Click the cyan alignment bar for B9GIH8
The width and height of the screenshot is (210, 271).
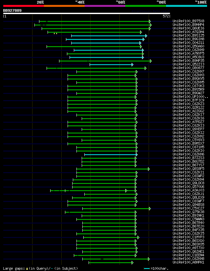[105, 39]
